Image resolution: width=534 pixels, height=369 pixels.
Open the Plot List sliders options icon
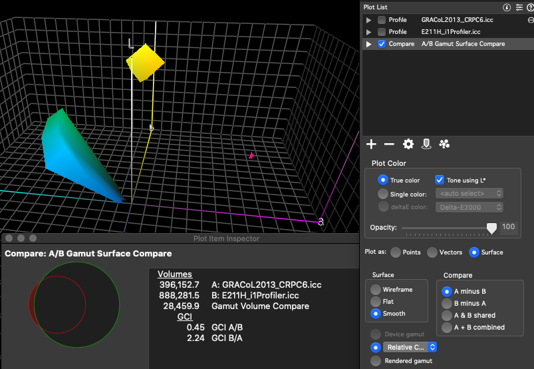(x=519, y=7)
